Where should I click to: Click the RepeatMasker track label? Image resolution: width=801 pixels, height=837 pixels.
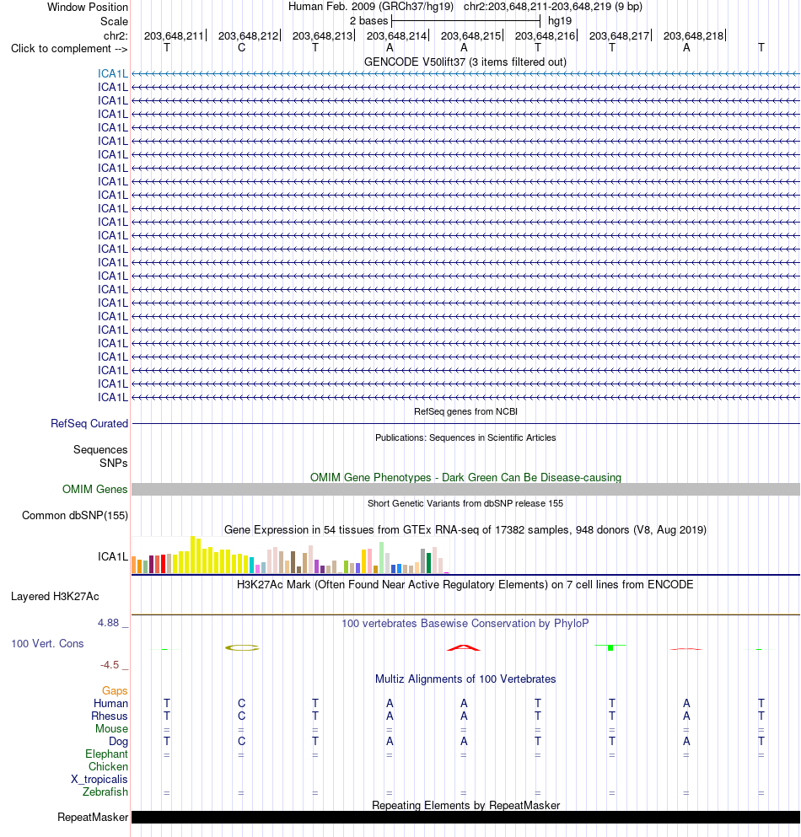click(93, 818)
